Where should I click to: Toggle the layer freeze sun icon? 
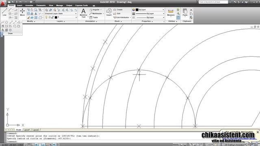point(50,17)
